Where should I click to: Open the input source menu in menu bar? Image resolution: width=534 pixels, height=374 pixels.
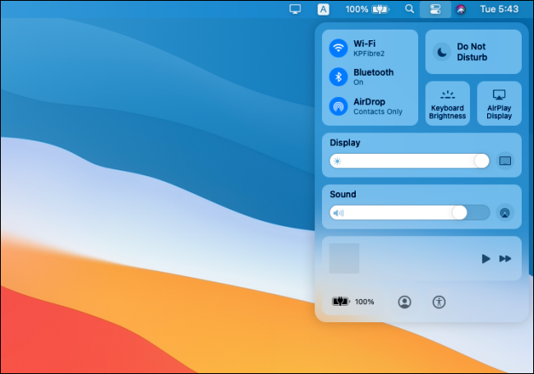click(324, 9)
